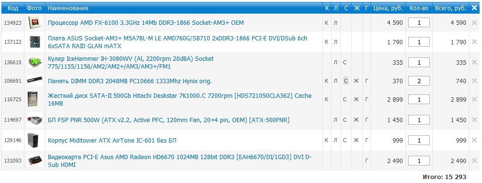Open the Видеокарта PCI-E Asus link

point(180,161)
